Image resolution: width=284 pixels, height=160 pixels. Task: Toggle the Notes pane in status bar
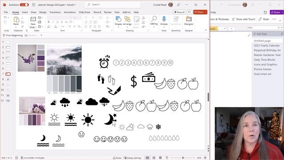click(117, 158)
